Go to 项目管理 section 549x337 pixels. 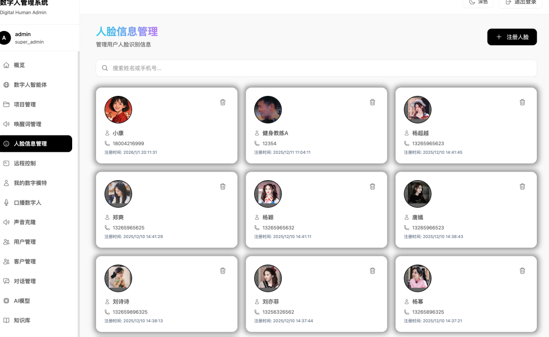[36, 104]
